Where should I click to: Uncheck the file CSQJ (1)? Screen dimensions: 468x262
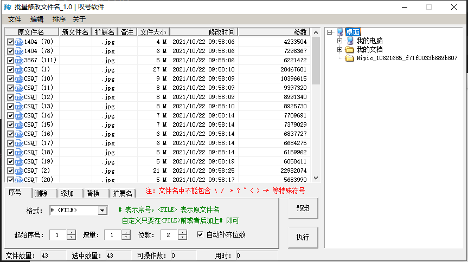[x=10, y=70]
